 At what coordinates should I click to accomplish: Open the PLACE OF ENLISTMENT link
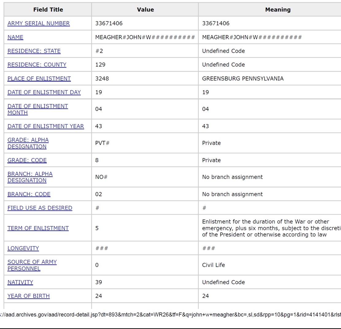[39, 78]
